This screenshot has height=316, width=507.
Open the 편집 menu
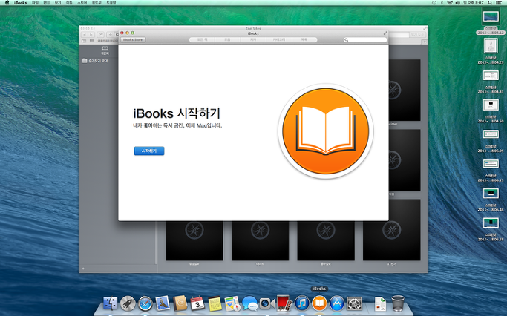[x=47, y=2]
